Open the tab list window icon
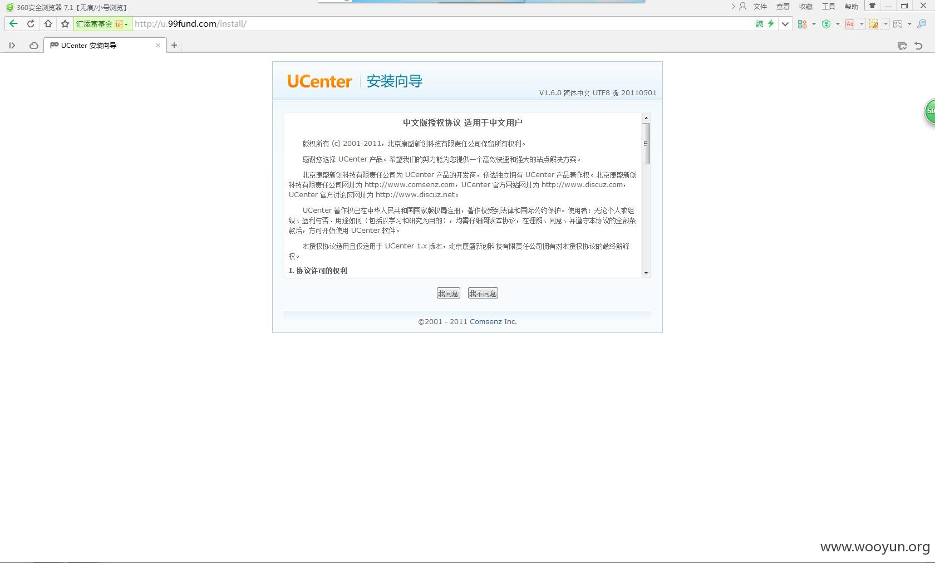Screen dimensions: 935x563 point(902,46)
